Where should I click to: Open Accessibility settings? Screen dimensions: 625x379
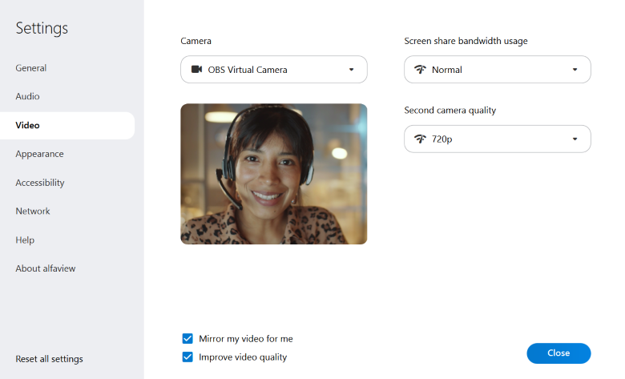[x=40, y=183]
